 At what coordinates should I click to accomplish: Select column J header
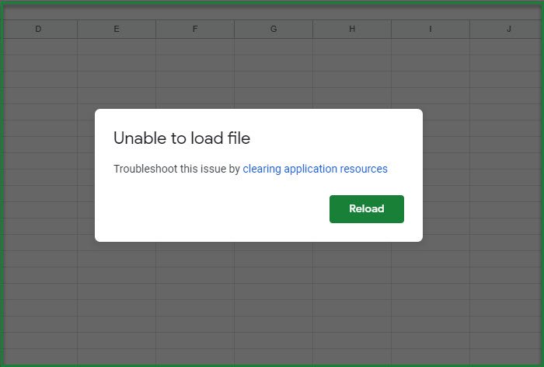point(508,30)
